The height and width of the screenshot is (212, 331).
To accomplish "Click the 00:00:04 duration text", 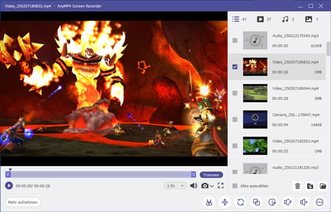I will (280, 125).
